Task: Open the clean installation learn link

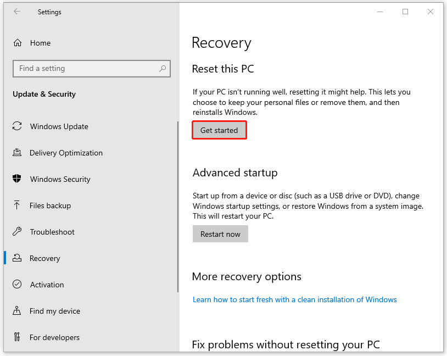Action: 294,299
